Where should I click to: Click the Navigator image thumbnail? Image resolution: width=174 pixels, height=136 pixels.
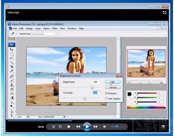146,63
